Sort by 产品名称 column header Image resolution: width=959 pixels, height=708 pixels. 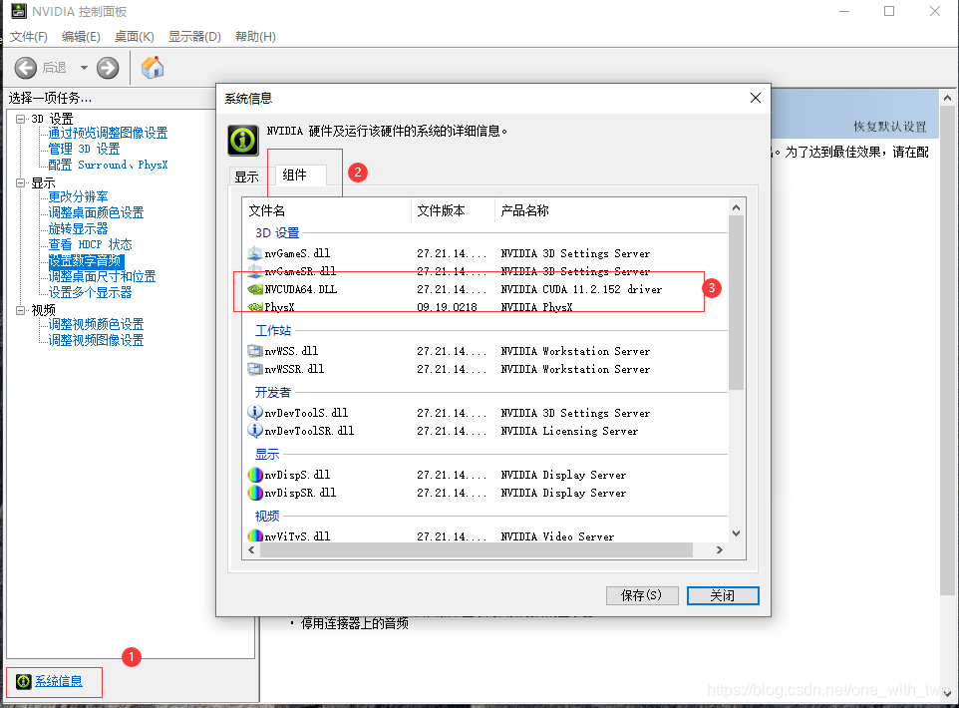(x=611, y=210)
